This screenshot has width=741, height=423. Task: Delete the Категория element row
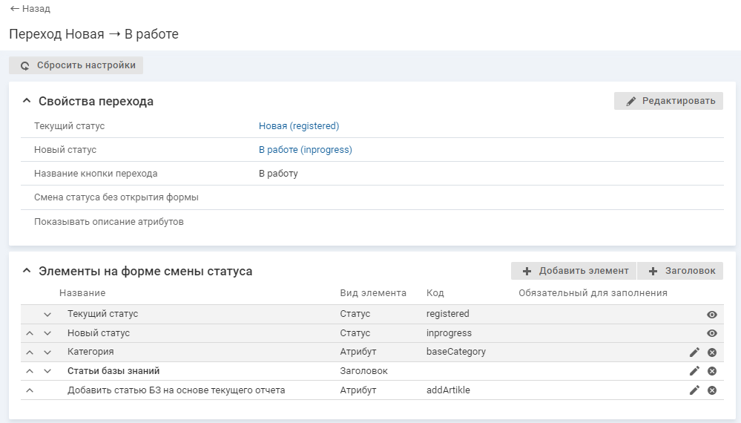point(712,352)
